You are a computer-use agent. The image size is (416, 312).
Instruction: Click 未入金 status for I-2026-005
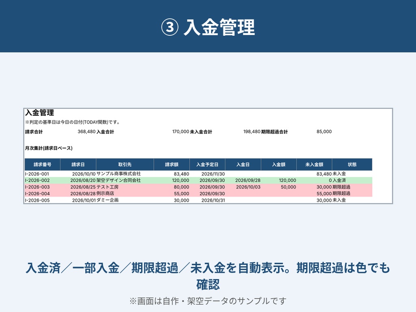(339, 200)
